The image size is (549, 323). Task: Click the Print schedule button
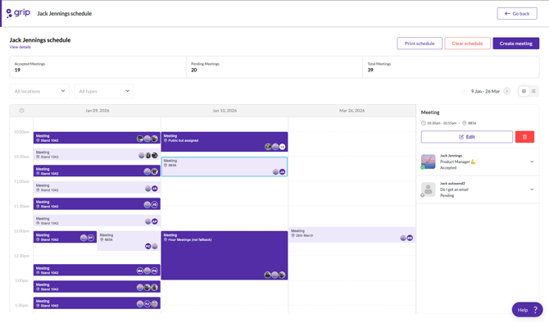tap(420, 43)
